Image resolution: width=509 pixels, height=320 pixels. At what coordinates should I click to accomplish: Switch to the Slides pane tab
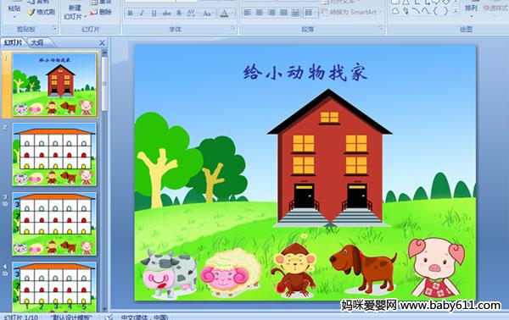(x=14, y=42)
